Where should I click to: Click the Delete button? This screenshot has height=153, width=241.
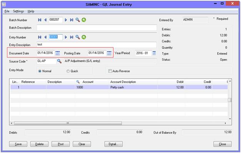(39, 144)
